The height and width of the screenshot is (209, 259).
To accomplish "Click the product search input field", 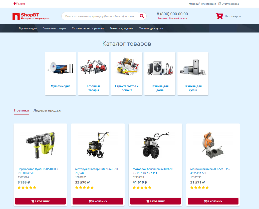I will [x=99, y=16].
